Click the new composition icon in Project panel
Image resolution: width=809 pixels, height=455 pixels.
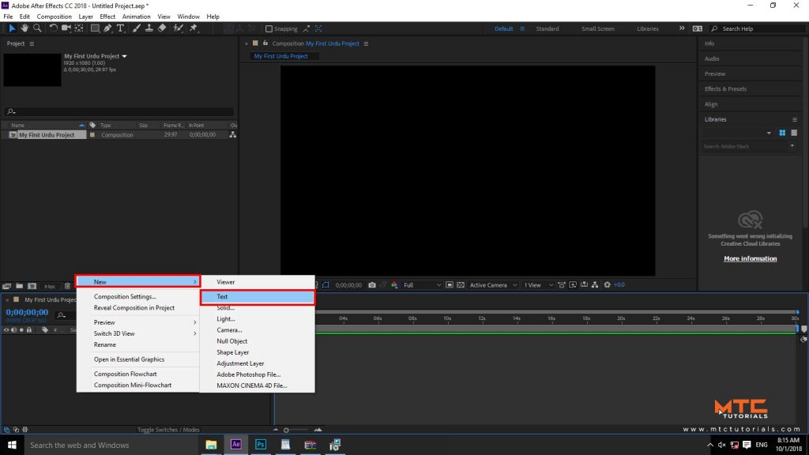coord(32,286)
